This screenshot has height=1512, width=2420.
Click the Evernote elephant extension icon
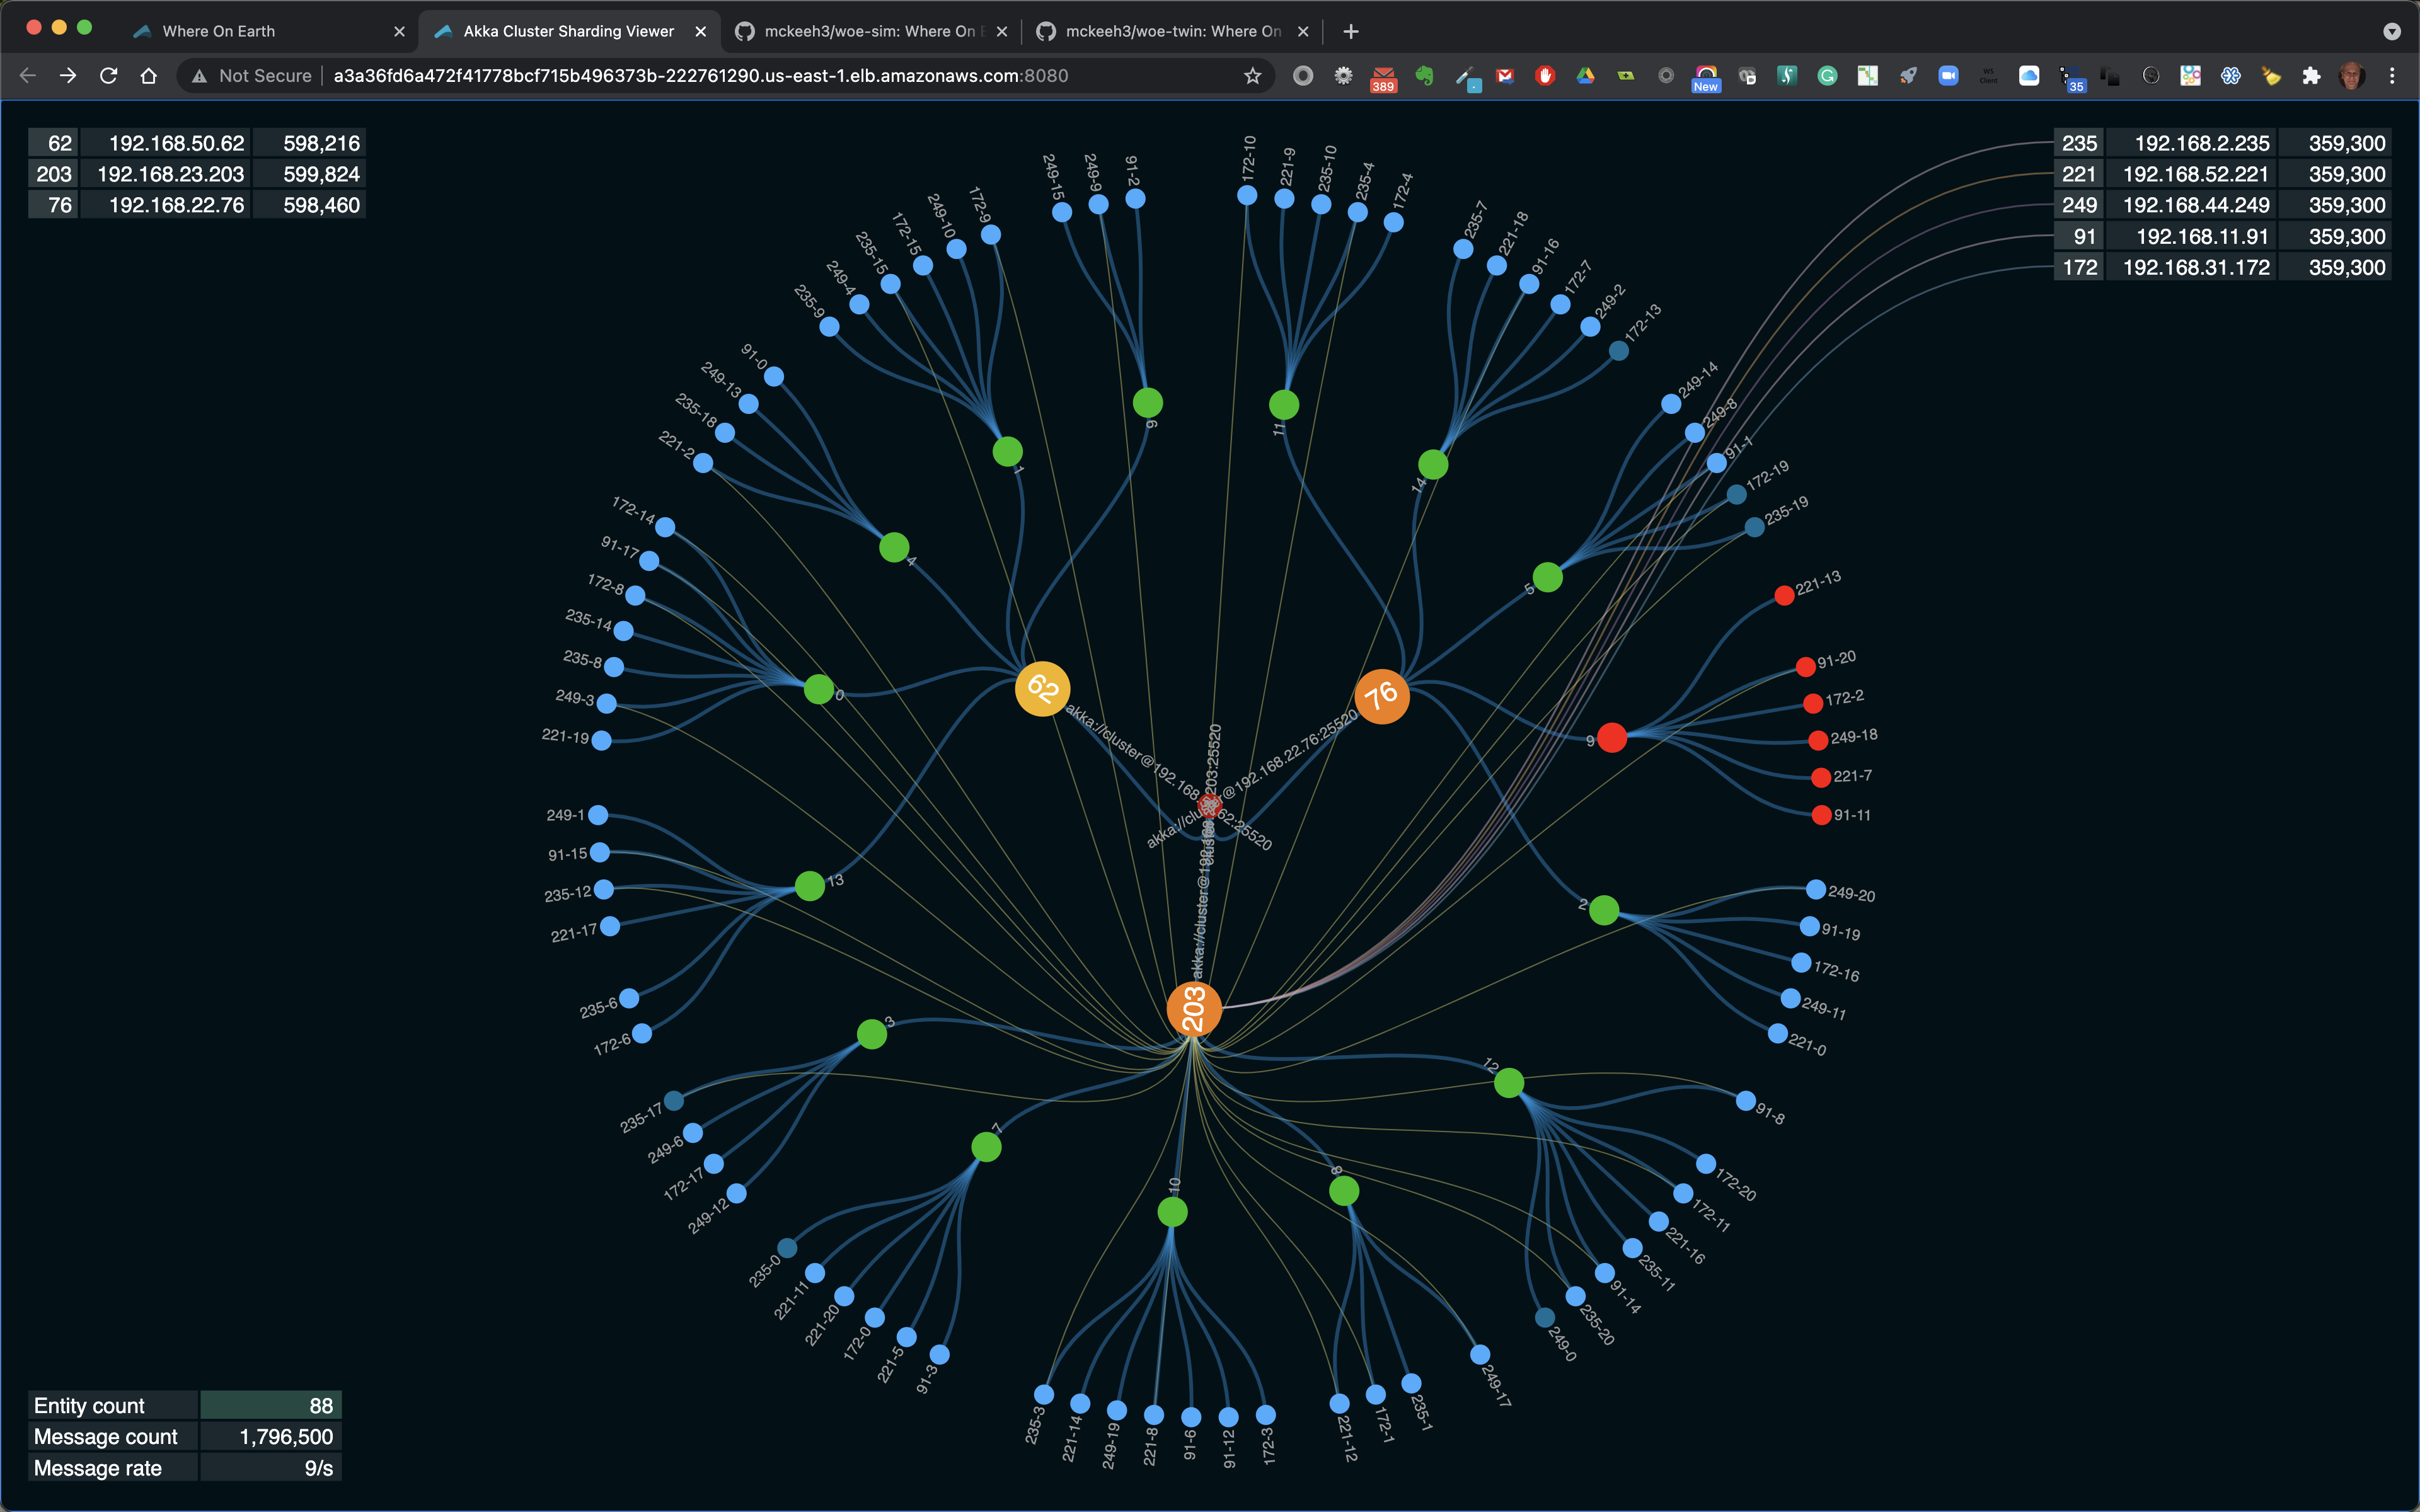[x=1424, y=76]
